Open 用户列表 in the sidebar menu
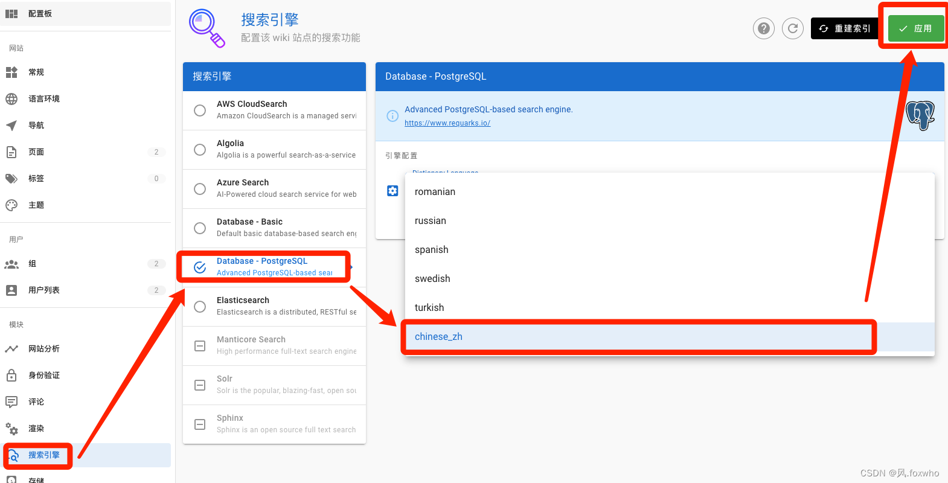The width and height of the screenshot is (948, 483). click(85, 290)
